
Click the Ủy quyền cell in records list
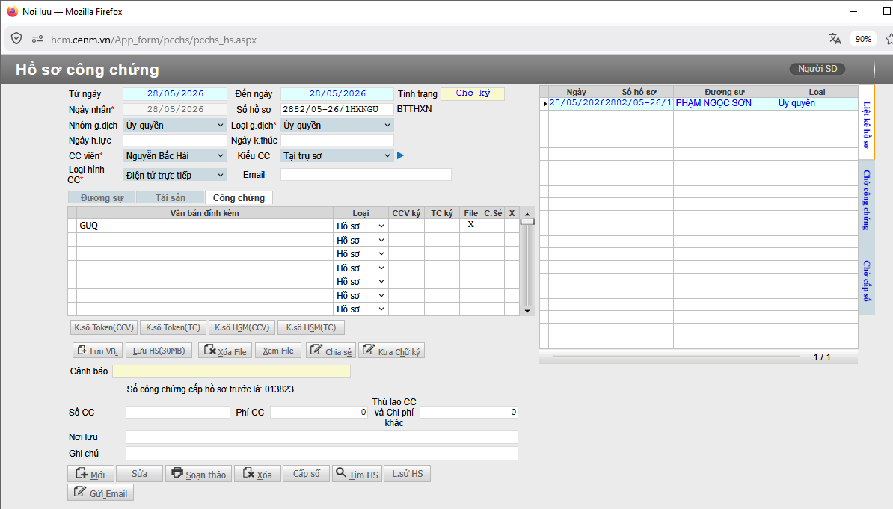tap(817, 104)
